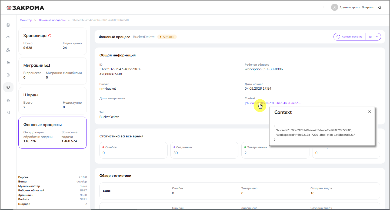Click the Недоступно count 24 under Хранилища
Viewport: 390px width, 210px height.
coord(65,48)
